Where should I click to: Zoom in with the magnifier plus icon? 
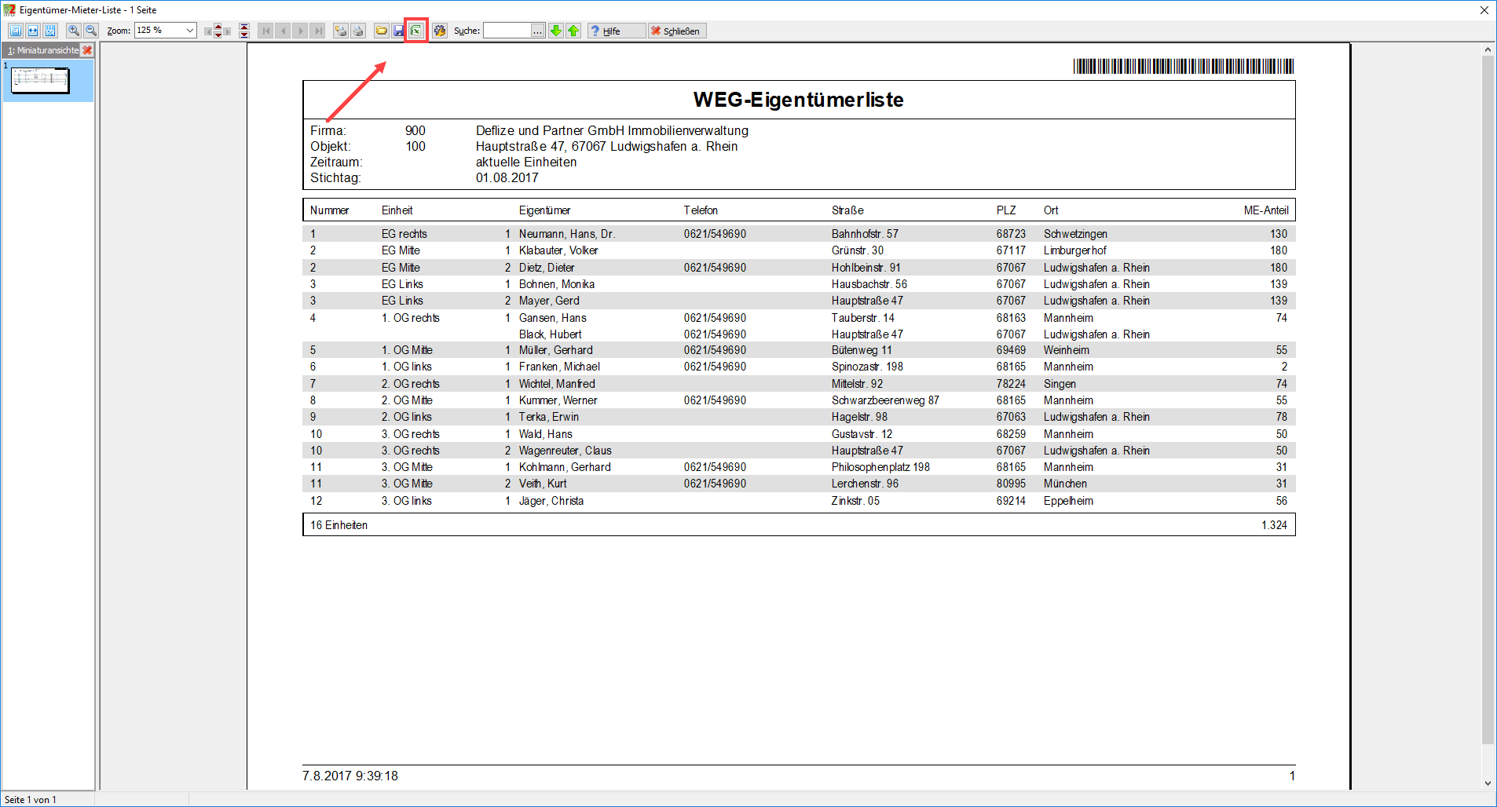pyautogui.click(x=74, y=31)
